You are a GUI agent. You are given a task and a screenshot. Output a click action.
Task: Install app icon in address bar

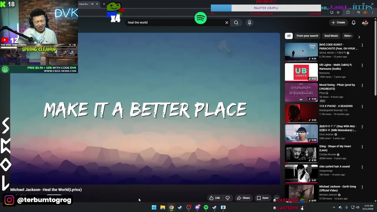coord(332,12)
